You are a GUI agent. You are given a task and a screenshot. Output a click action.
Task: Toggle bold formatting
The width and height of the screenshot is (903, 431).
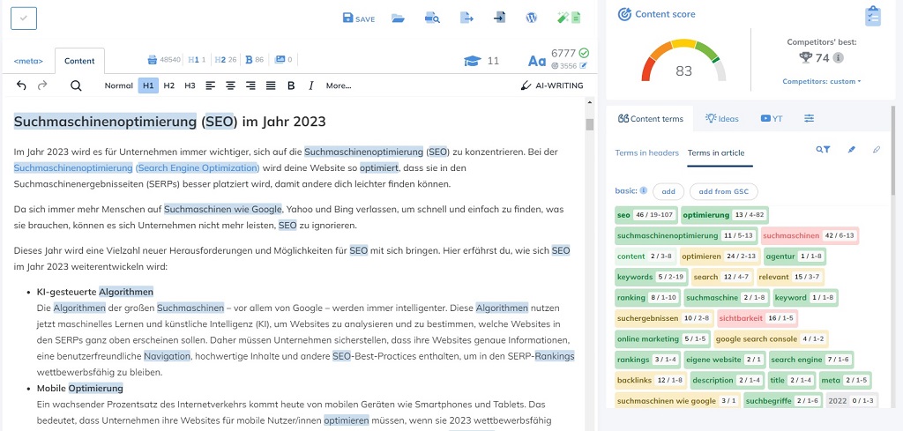tap(291, 85)
